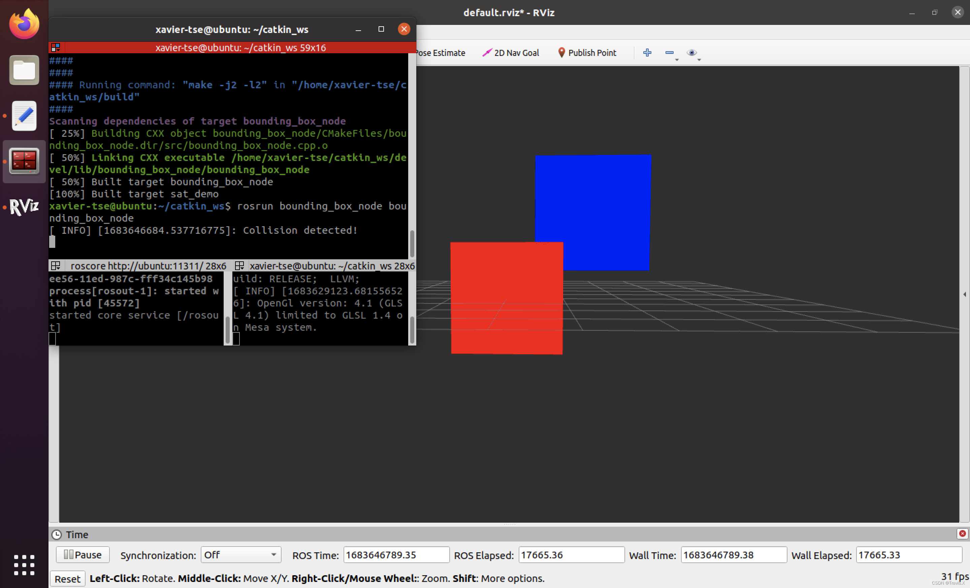Toggle Synchronization off in RViz time panel
The height and width of the screenshot is (588, 970).
[x=239, y=554]
